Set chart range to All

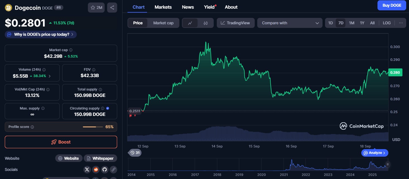click(372, 23)
